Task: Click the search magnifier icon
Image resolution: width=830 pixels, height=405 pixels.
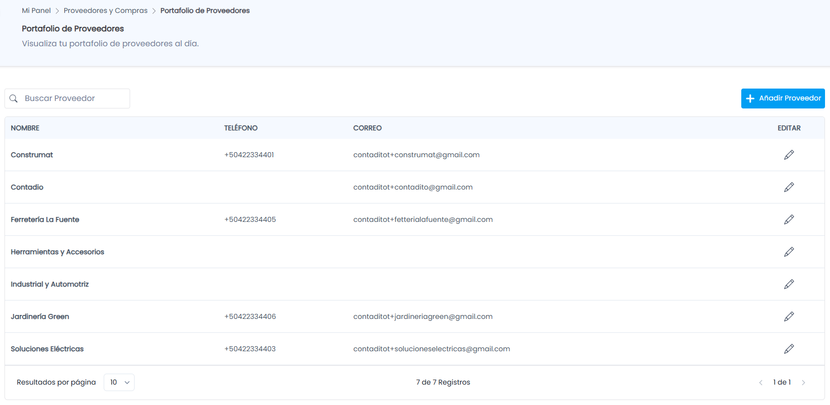Action: tap(14, 99)
